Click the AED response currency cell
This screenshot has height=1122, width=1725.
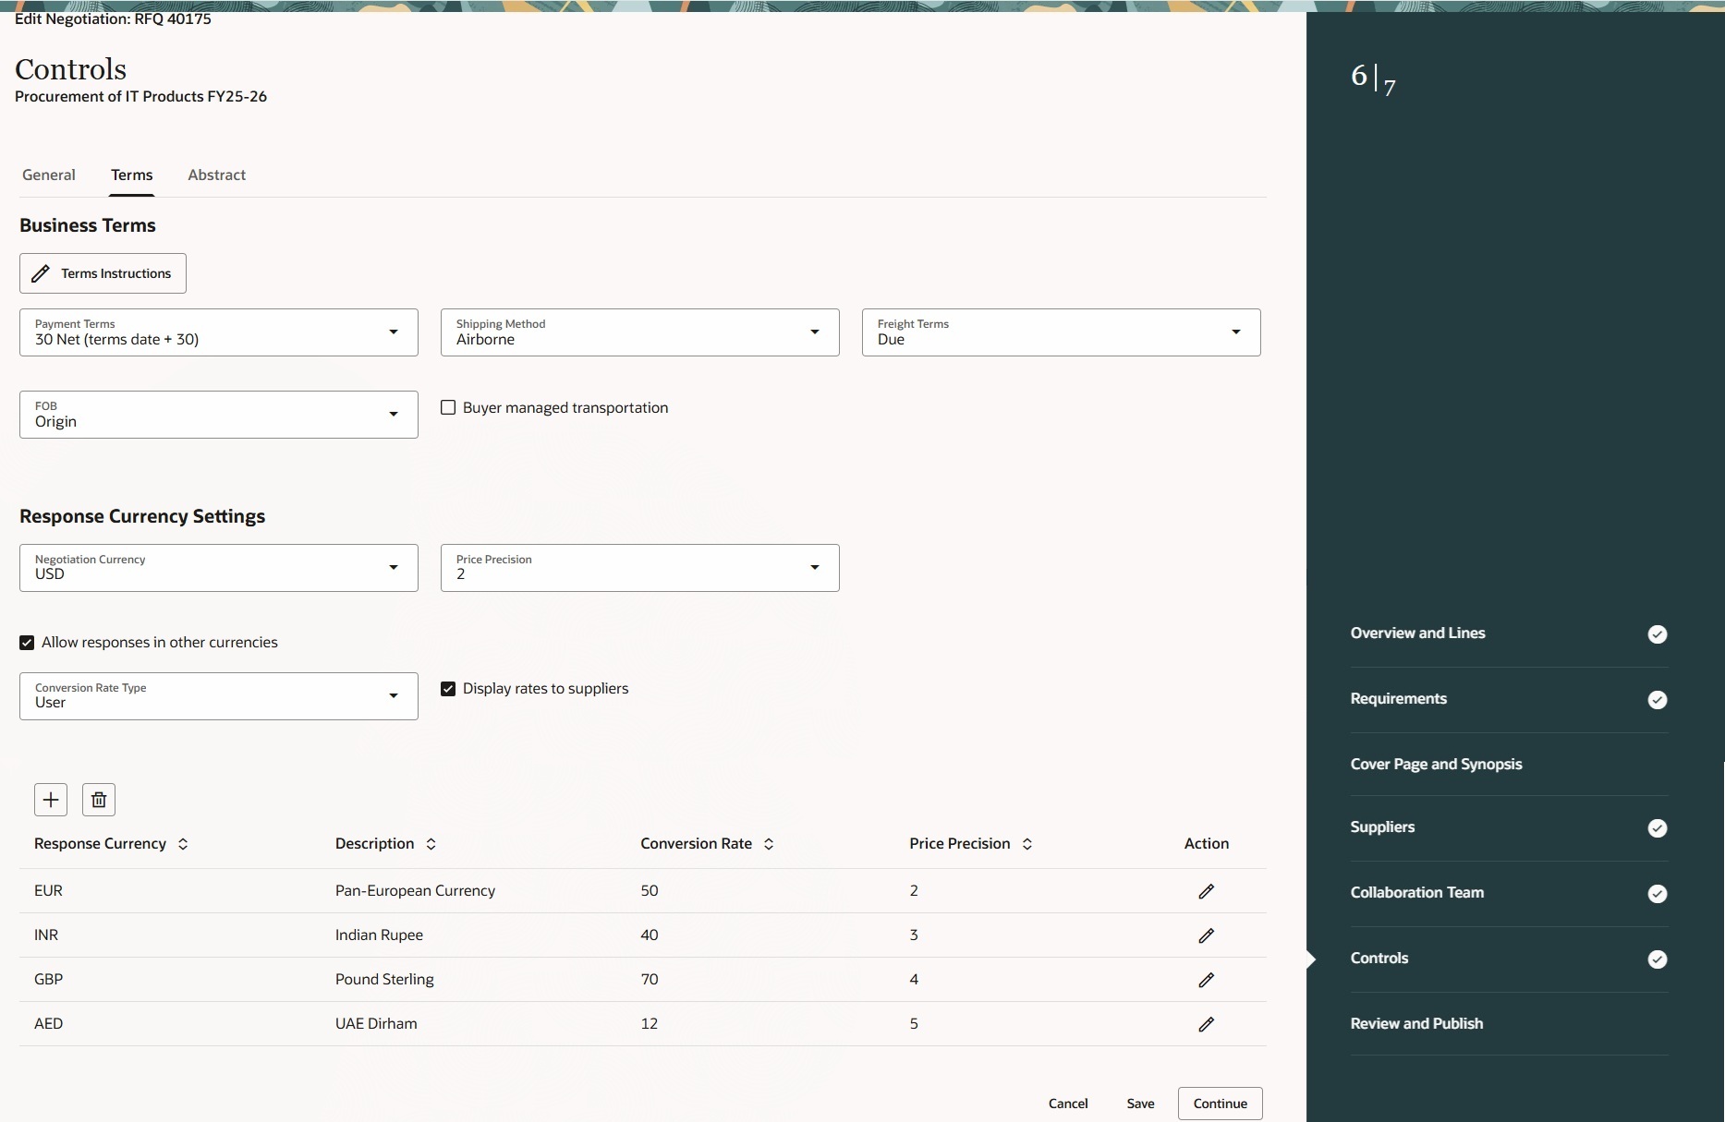coord(48,1024)
